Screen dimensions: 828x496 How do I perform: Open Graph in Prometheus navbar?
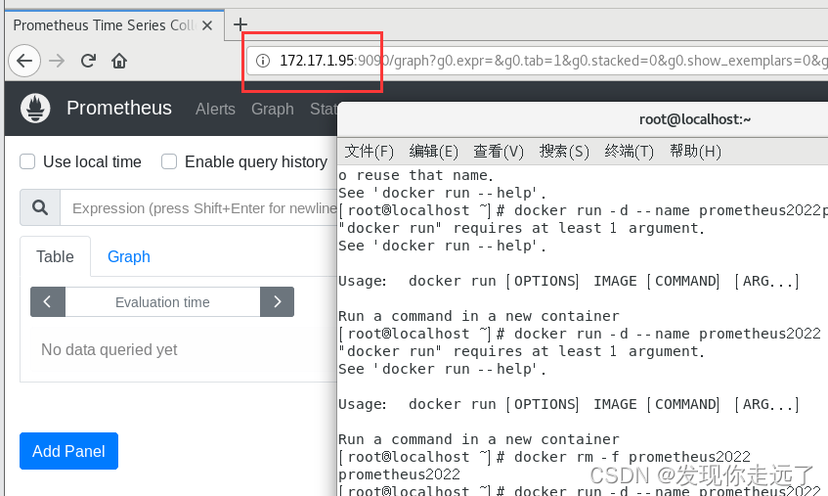pyautogui.click(x=273, y=109)
